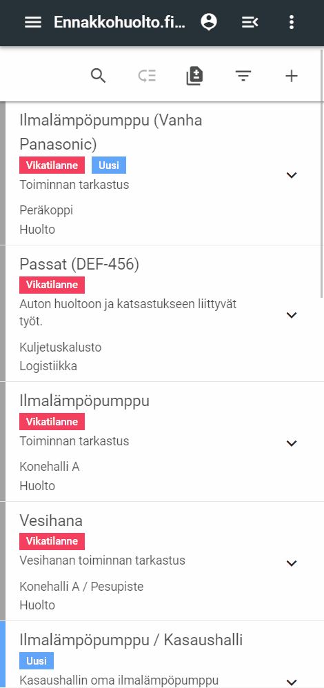Expand the Konehalli A Ilmalämpöpumppu chevron
The height and width of the screenshot is (688, 324).
tap(292, 443)
